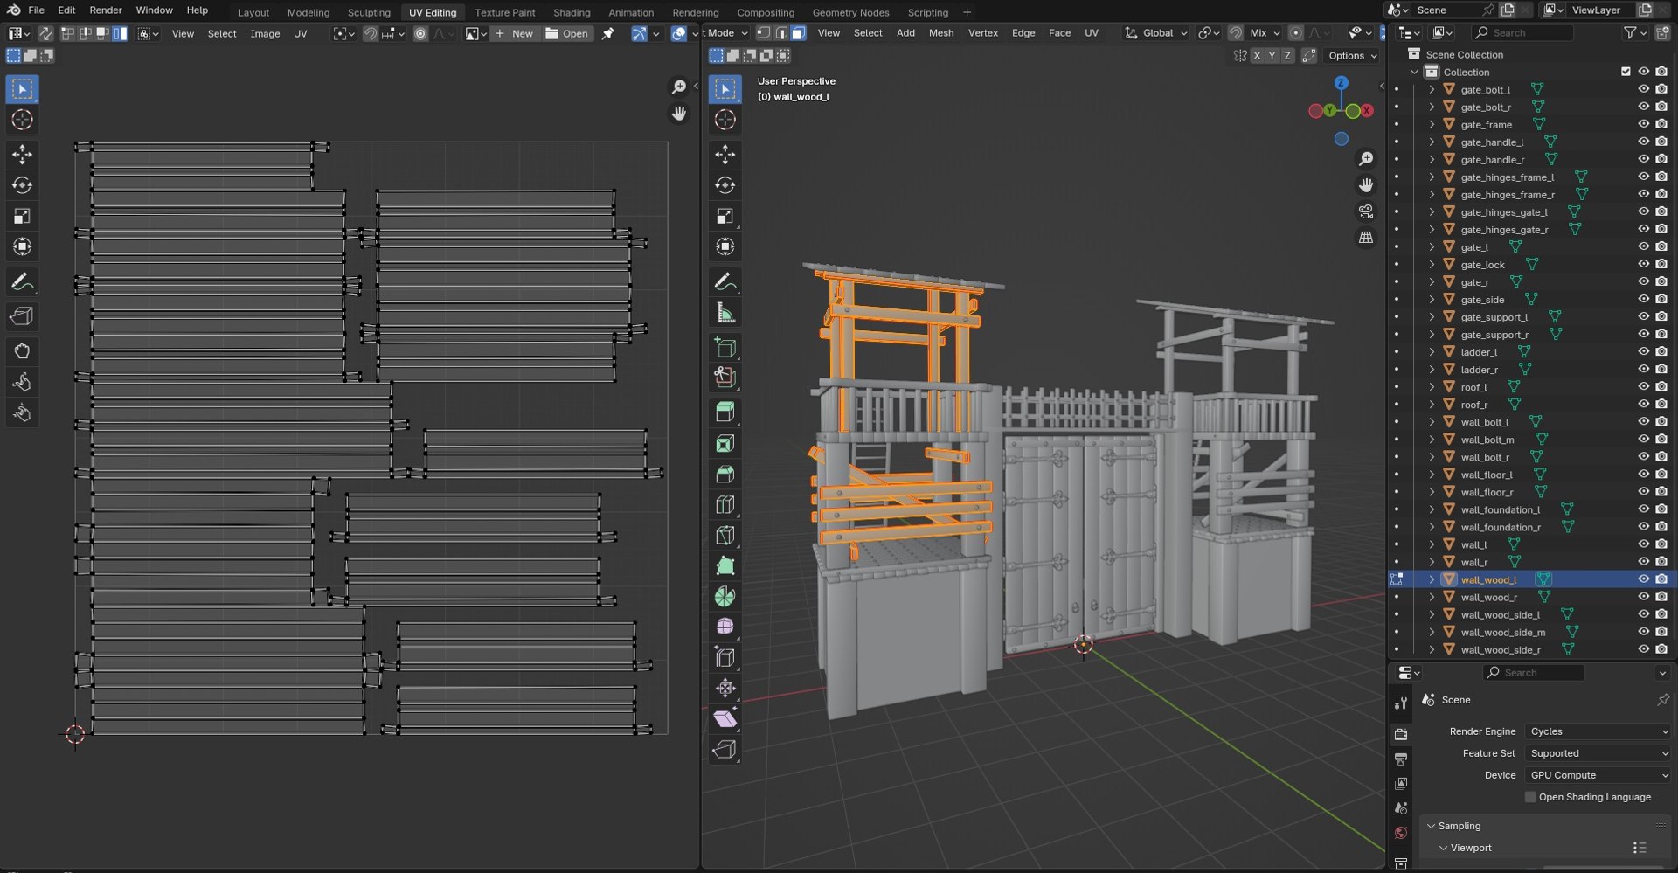
Task: Switch to the Geometry Nodes workspace
Action: click(x=850, y=12)
